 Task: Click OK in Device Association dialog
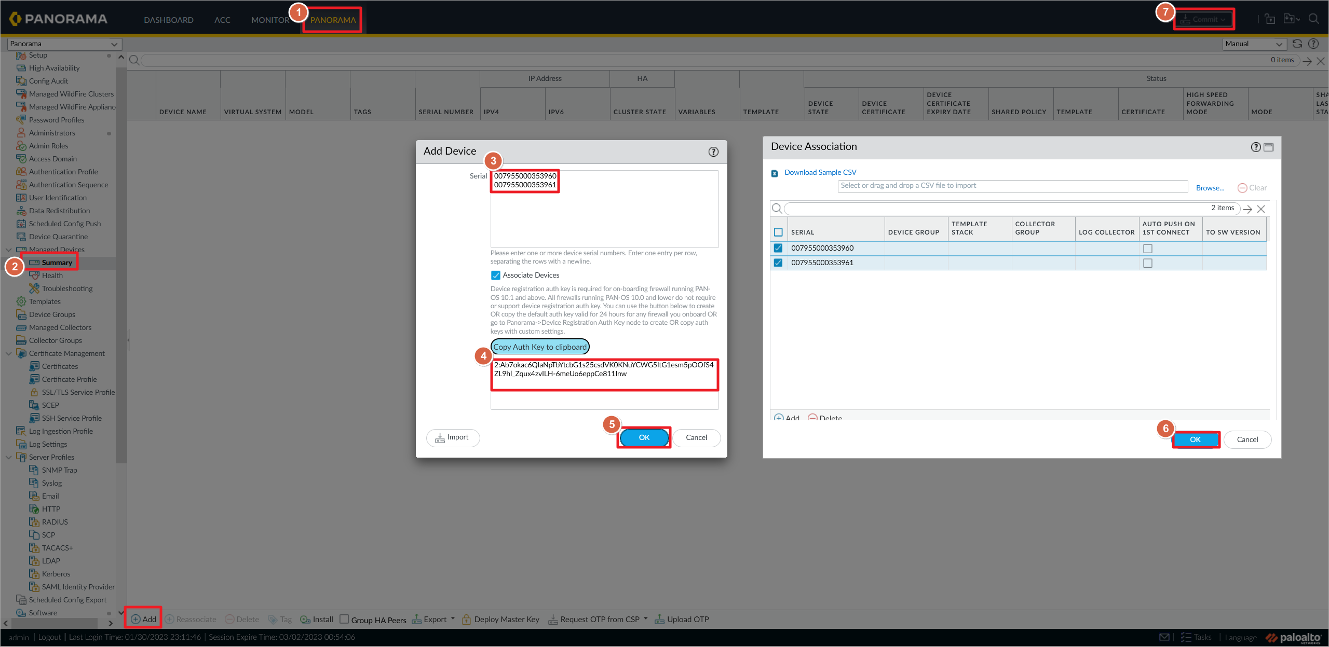click(x=1196, y=439)
